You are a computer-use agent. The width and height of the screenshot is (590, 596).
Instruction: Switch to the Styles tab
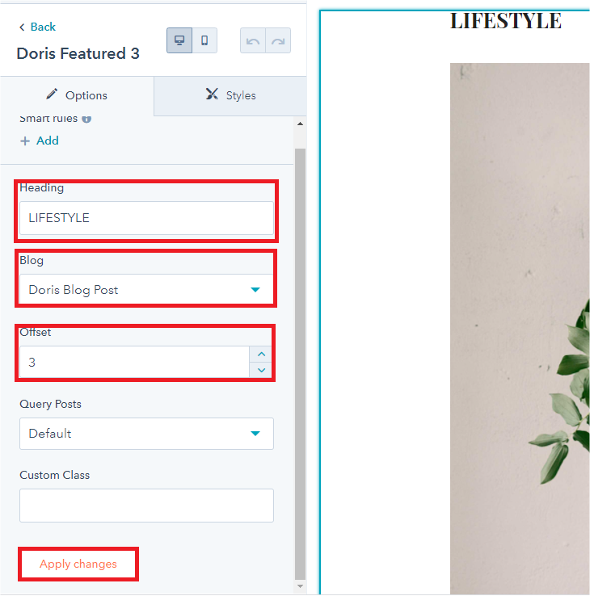click(230, 95)
